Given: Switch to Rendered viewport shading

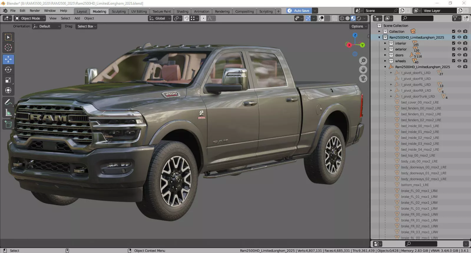Looking at the screenshot, I should click(x=359, y=18).
